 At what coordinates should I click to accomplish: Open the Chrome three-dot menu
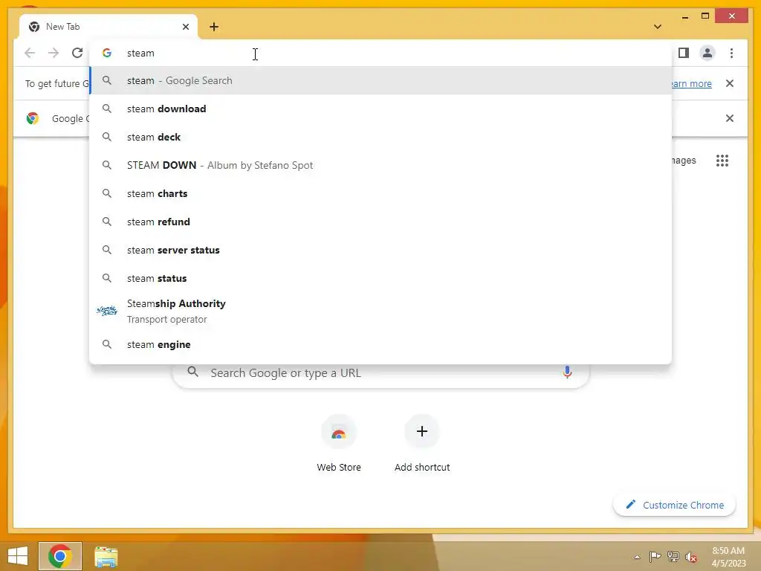(731, 53)
